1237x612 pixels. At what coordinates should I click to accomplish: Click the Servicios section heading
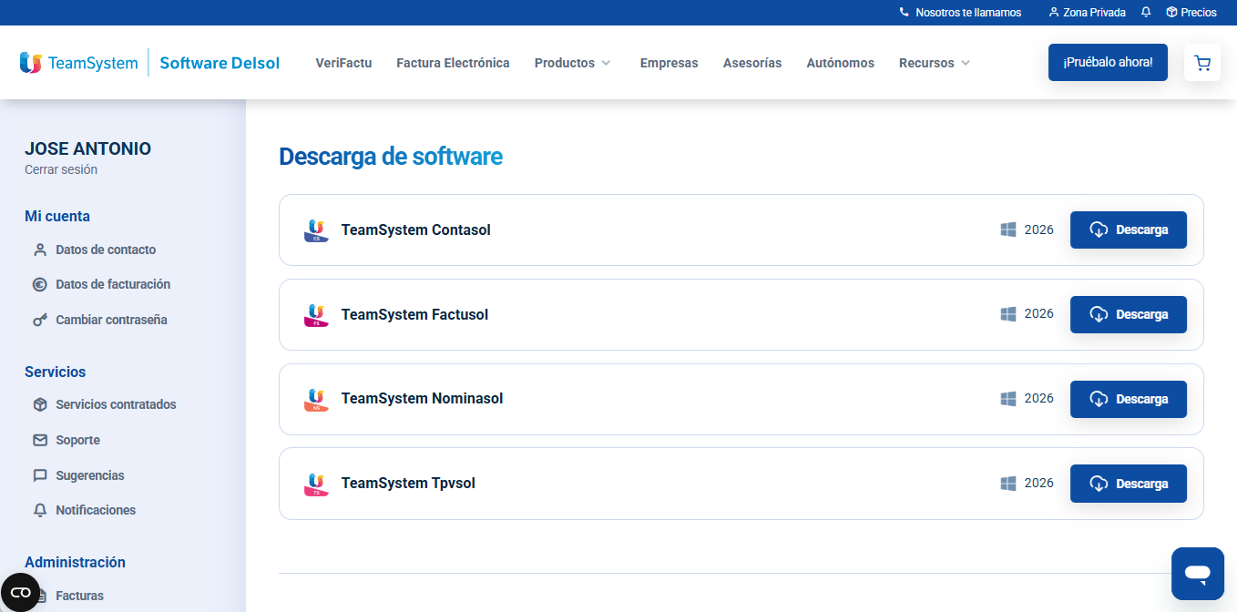[x=56, y=372]
